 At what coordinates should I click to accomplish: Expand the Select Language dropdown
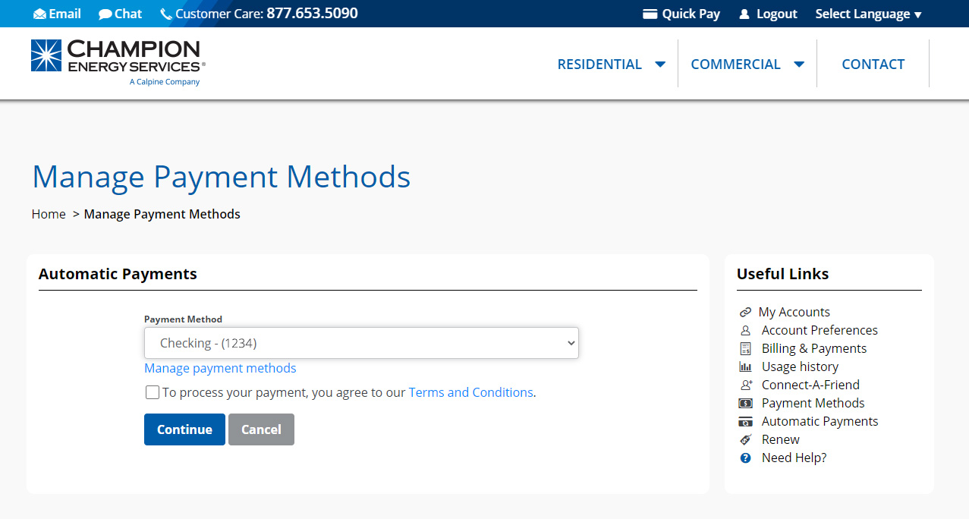click(868, 14)
